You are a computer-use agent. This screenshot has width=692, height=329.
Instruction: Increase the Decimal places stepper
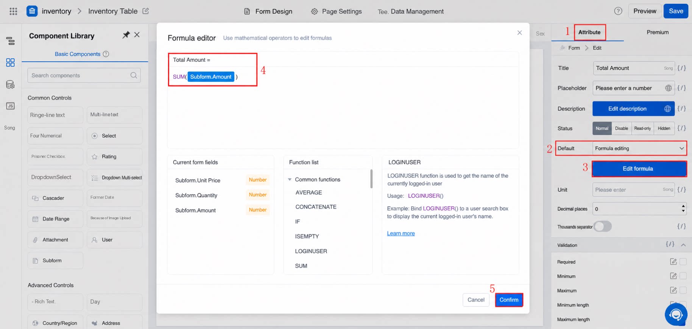coord(683,206)
